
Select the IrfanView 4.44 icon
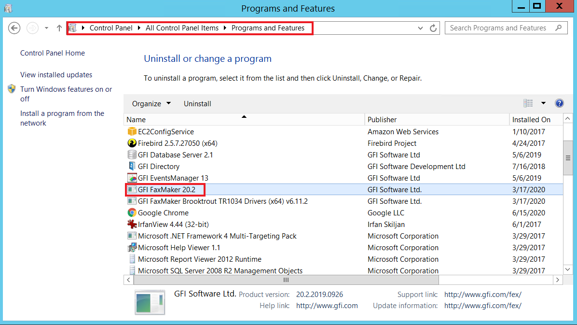click(x=132, y=224)
